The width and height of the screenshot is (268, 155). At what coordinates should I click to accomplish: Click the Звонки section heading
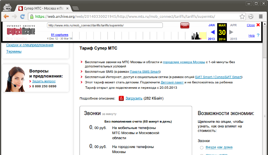tap(92, 114)
